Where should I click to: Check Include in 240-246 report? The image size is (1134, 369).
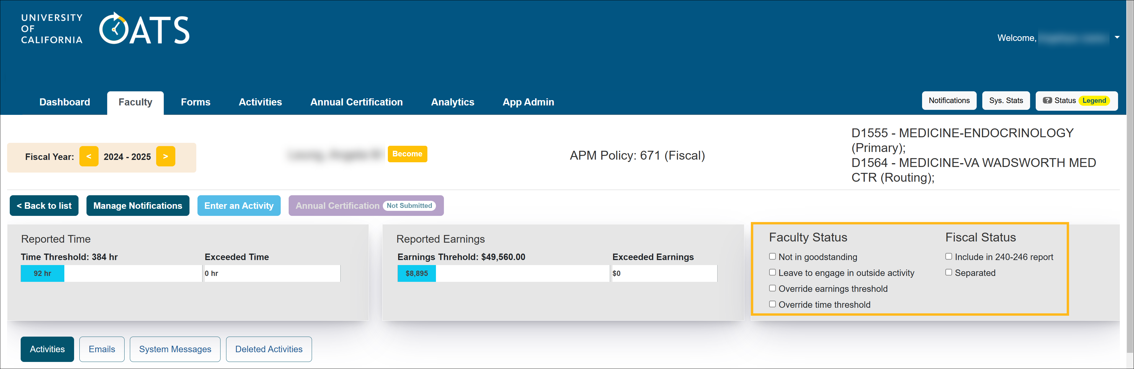[949, 257]
